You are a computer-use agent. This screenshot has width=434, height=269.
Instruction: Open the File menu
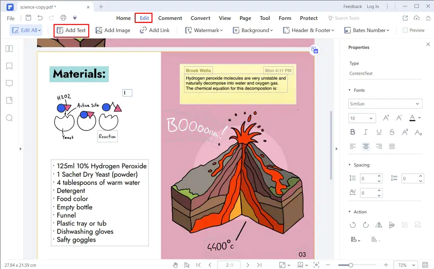[11, 18]
